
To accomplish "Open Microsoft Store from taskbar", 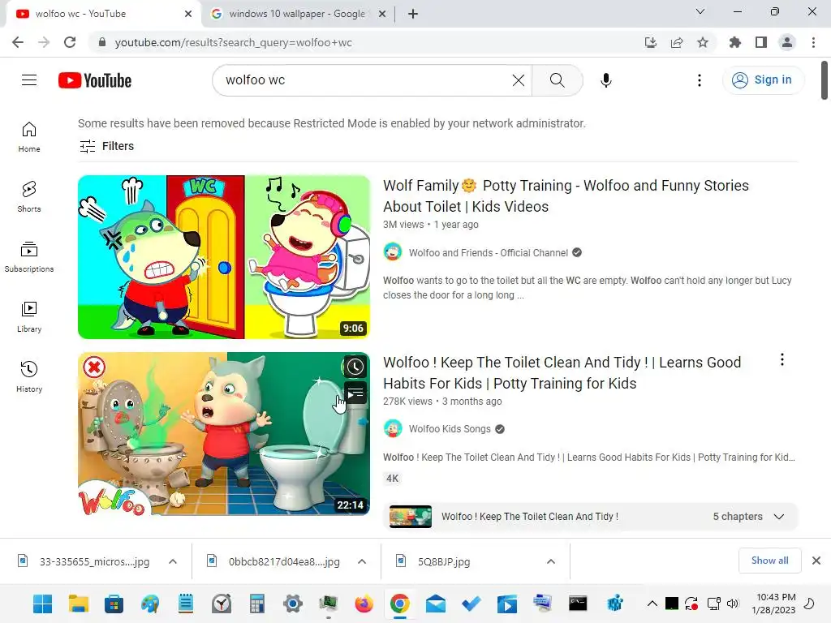I will click(114, 604).
